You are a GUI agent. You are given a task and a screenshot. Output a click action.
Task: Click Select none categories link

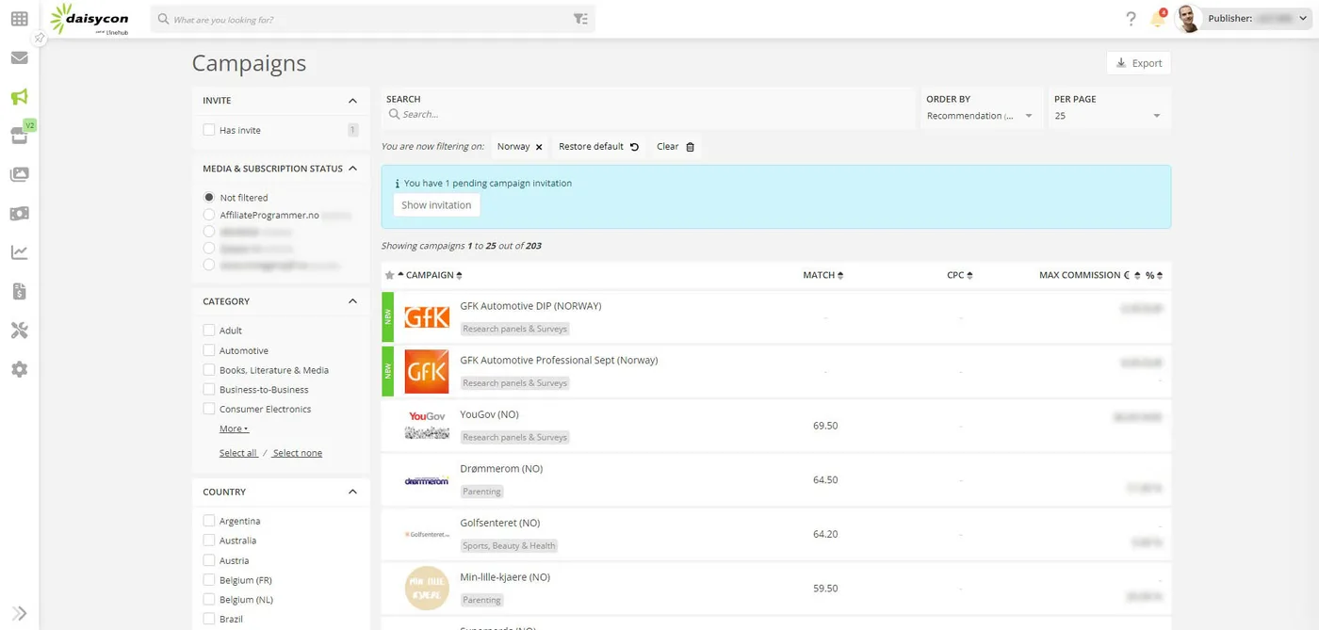click(x=297, y=453)
